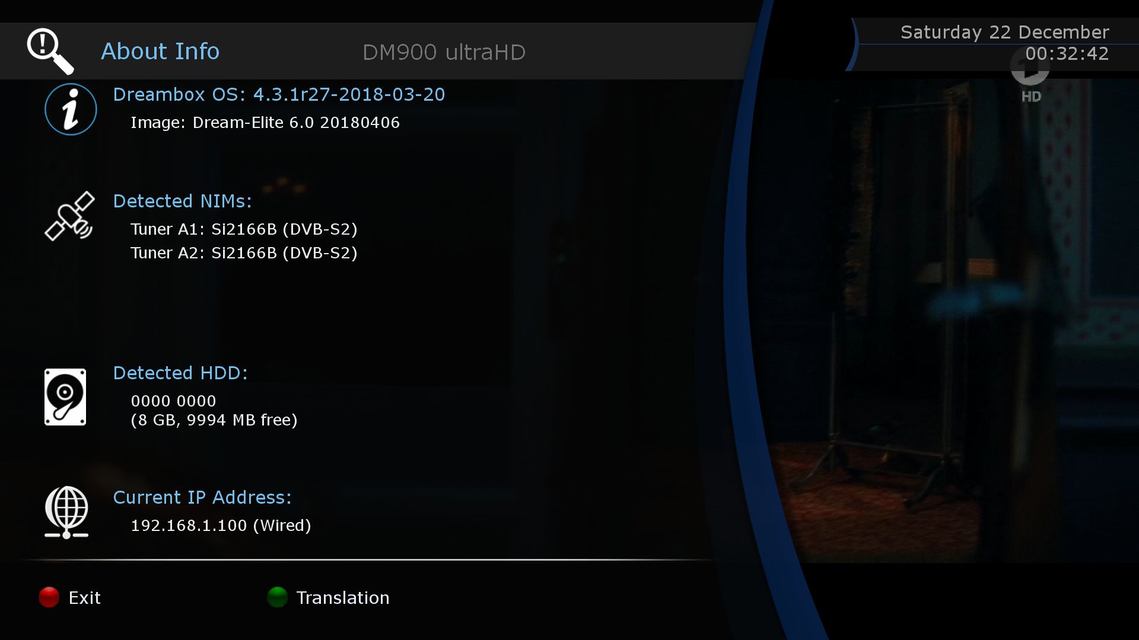Toggle wired network connection status
The height and width of the screenshot is (640, 1139).
pos(220,525)
